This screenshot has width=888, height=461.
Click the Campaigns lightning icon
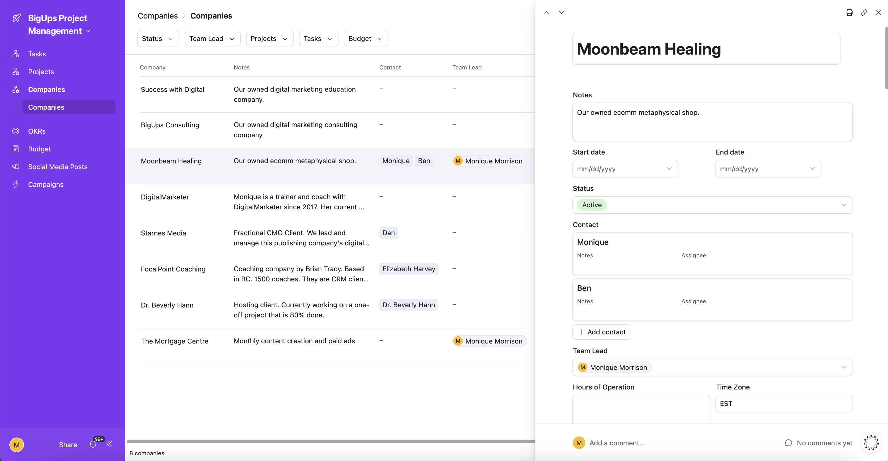15,184
